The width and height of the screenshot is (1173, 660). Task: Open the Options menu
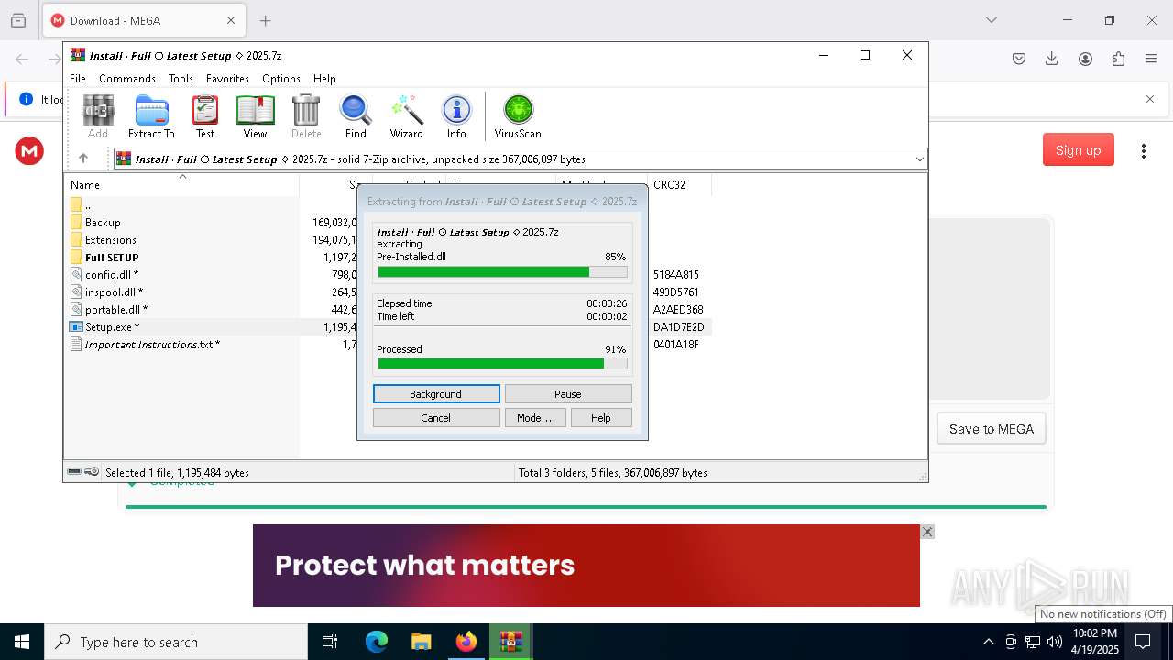pos(281,79)
